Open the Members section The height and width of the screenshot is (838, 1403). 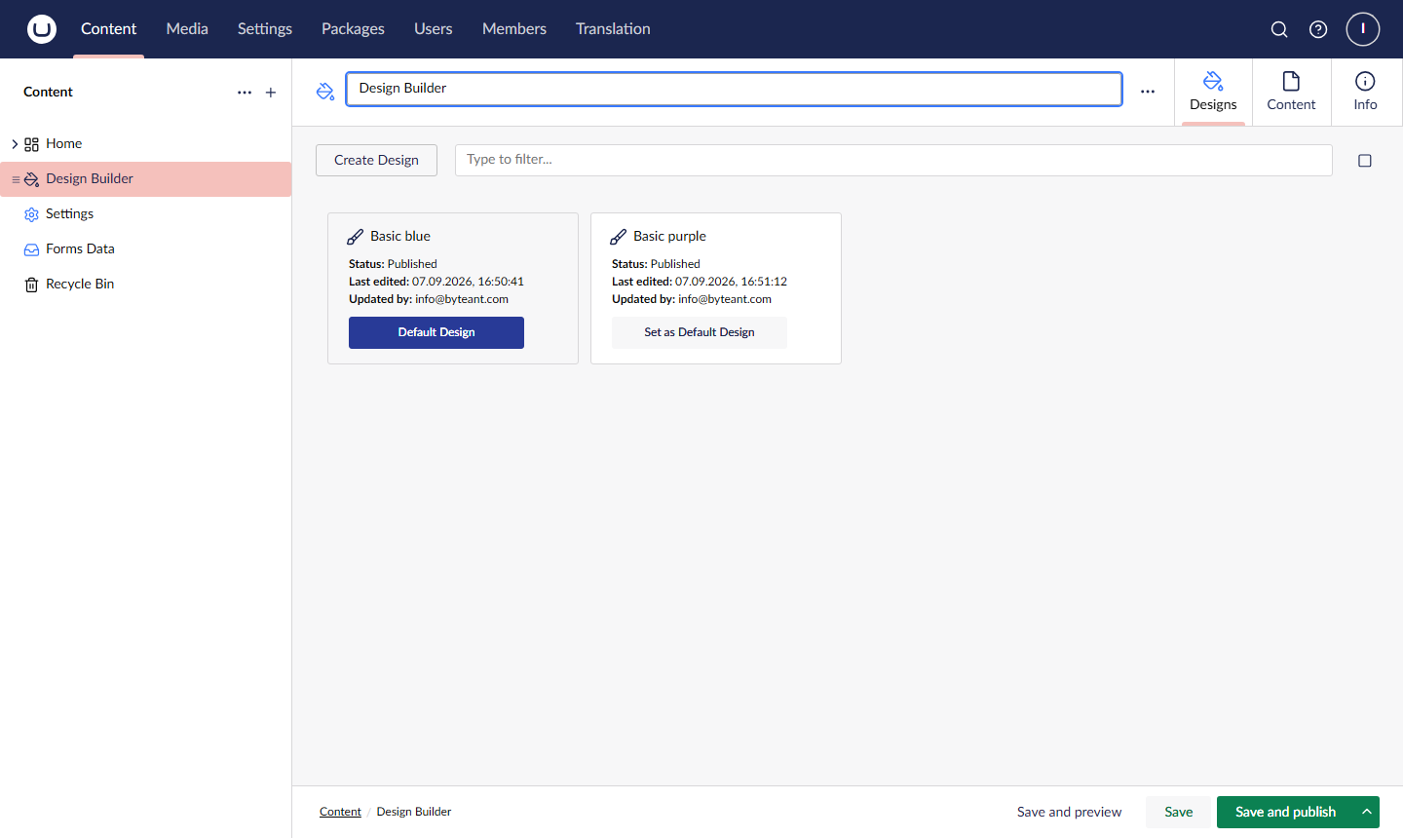point(514,29)
